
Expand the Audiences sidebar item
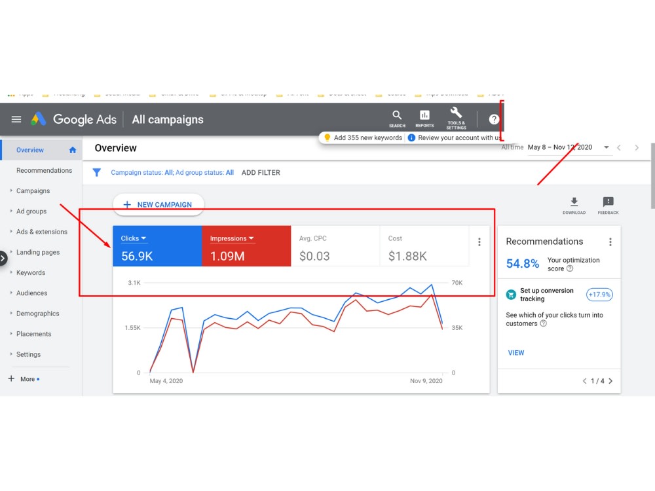[11, 293]
